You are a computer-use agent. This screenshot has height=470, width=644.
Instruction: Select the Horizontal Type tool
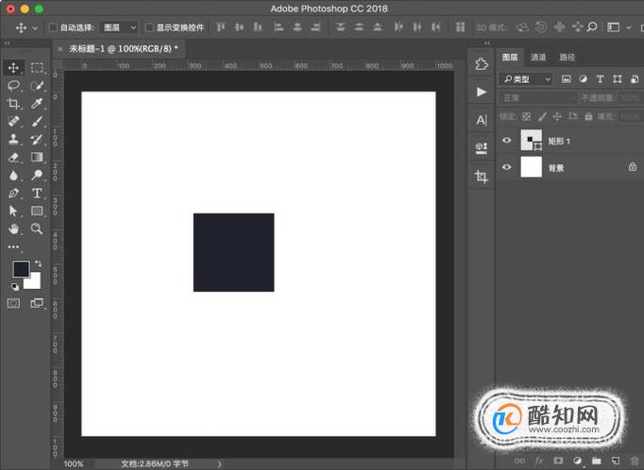37,193
